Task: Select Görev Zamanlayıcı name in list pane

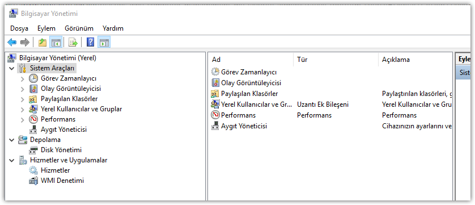Action: pos(249,72)
